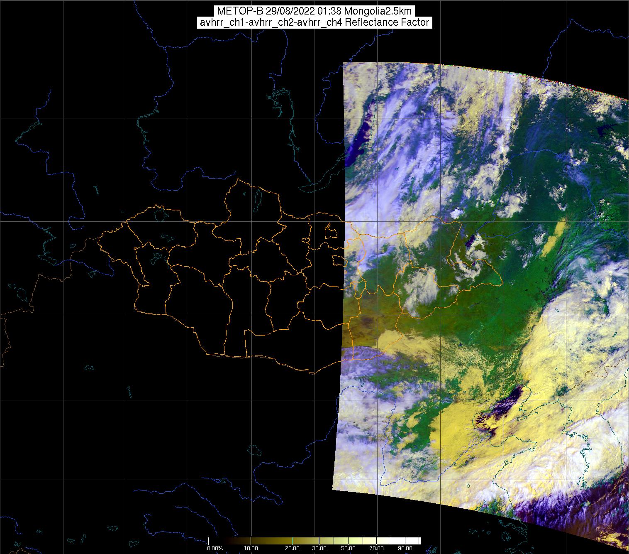The height and width of the screenshot is (554, 629).
Task: Click the title text "METOP-B 29/08/2022 01:38 Mongolia2.5km"
Action: point(314,11)
